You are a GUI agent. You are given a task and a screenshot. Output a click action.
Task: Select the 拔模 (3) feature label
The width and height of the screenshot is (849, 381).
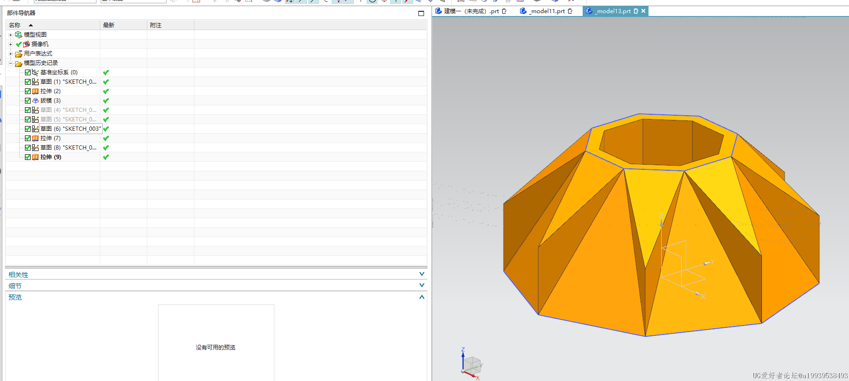click(x=50, y=101)
